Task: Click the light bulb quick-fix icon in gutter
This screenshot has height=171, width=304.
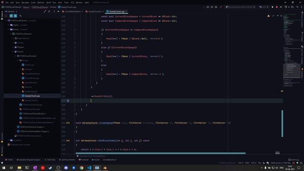Action: pos(68,101)
